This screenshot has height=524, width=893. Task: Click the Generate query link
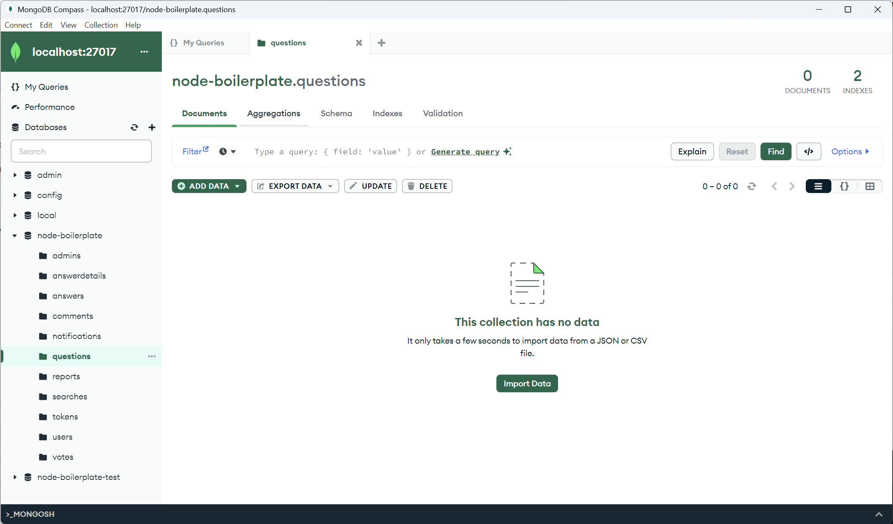(x=465, y=151)
